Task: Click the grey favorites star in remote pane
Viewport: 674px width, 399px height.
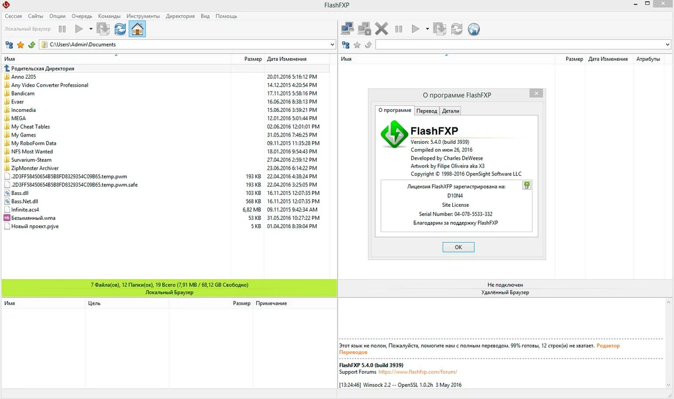Action: point(357,44)
